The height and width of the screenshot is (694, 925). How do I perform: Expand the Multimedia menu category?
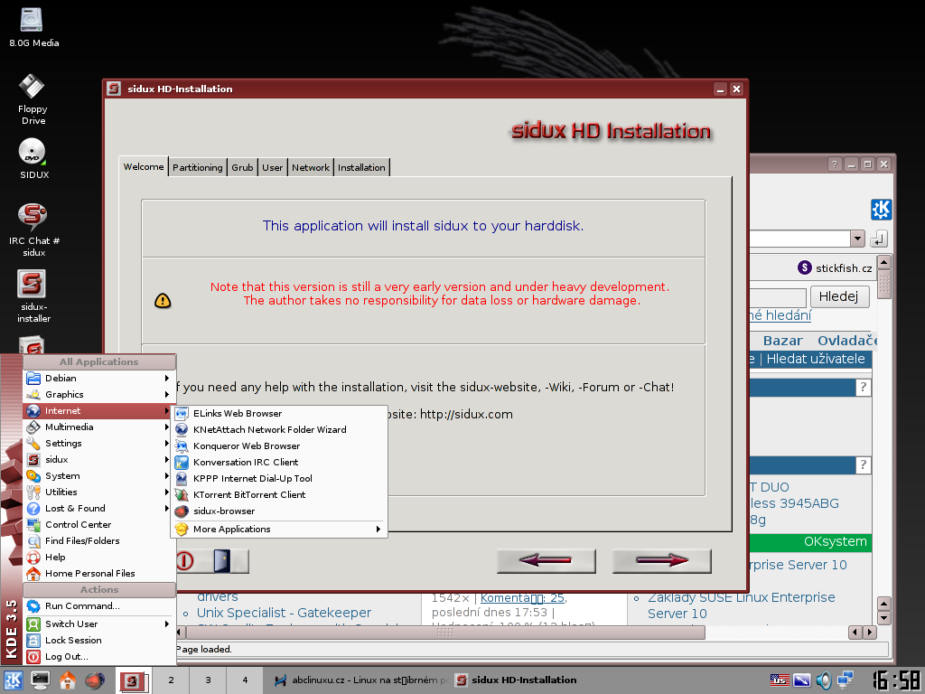coord(98,427)
